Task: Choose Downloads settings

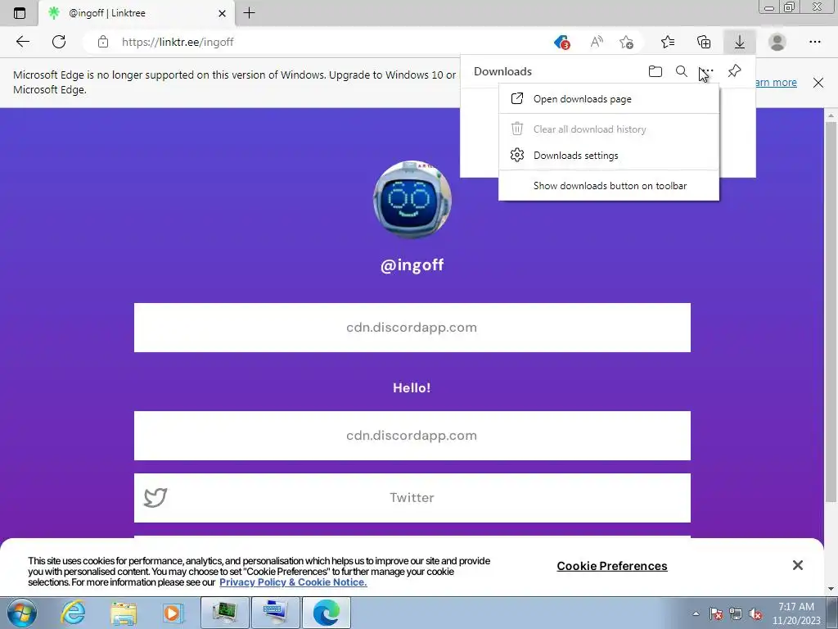Action: [x=609, y=155]
